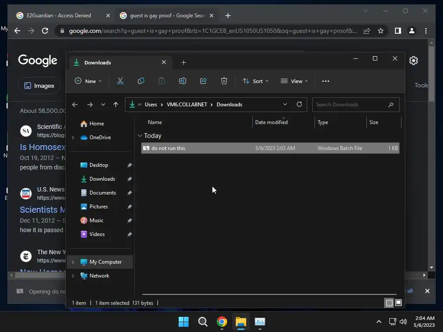Screen dimensions: 443x332
Task: Click the Share icon in Explorer toolbar
Action: (203, 81)
